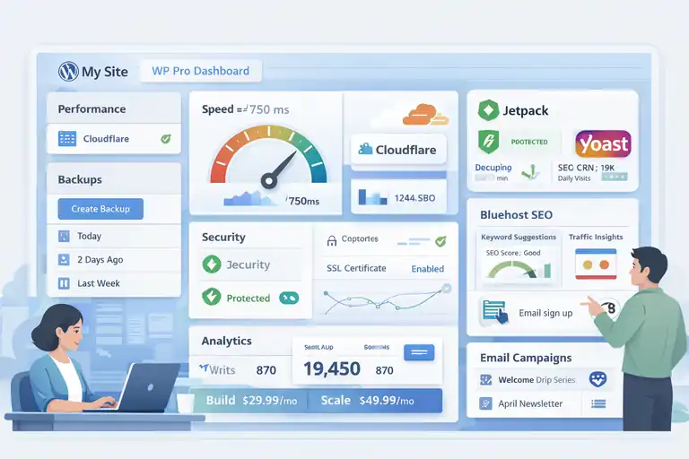This screenshot has width=689, height=459.
Task: Click the Cloudflare button with cloud icon
Action: [398, 150]
